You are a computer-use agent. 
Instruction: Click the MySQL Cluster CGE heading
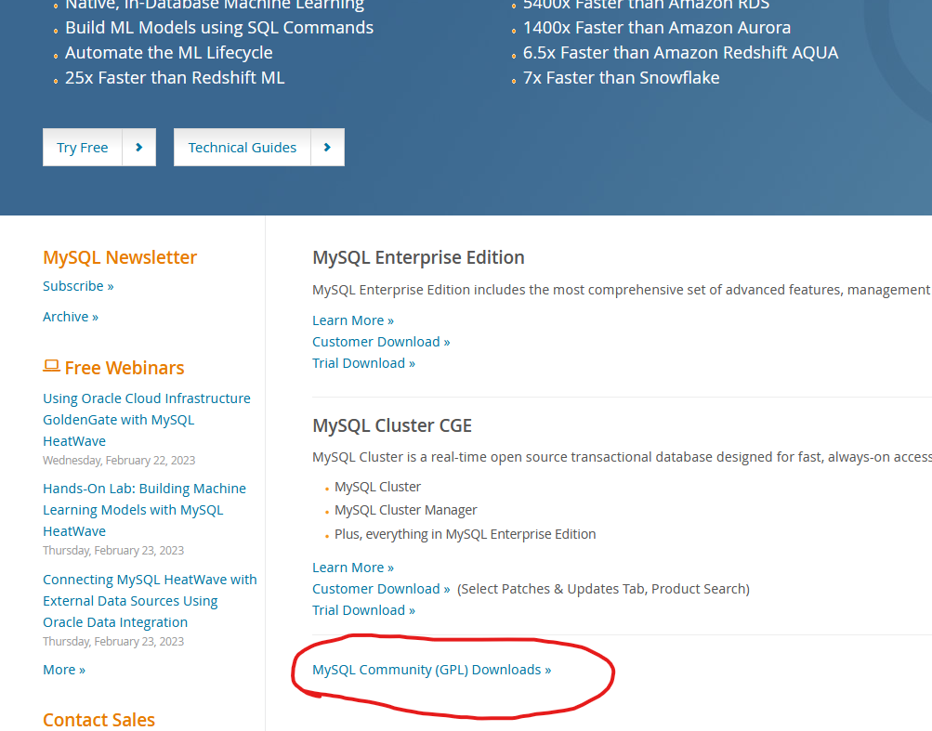(392, 425)
